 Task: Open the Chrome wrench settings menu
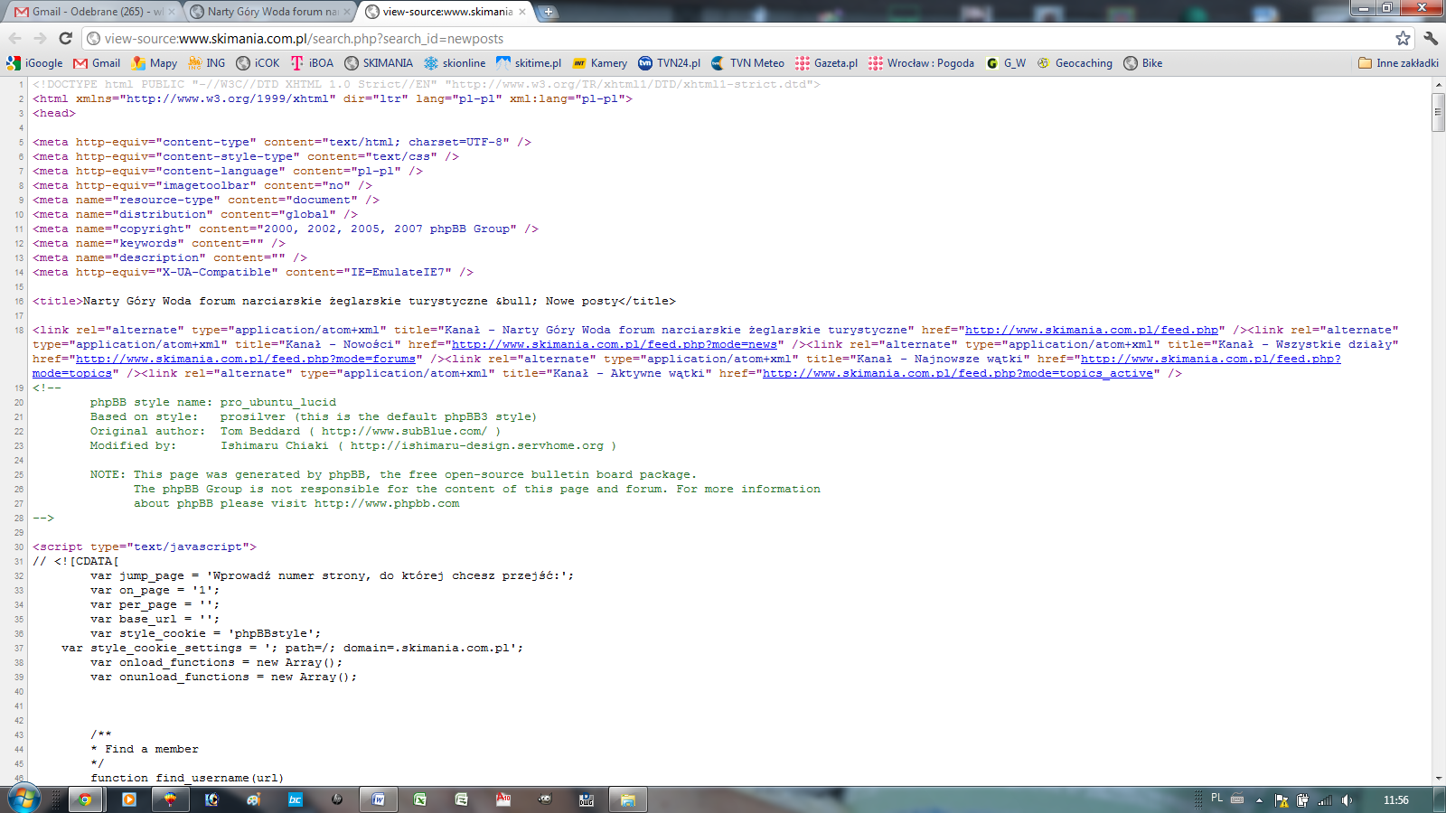click(1430, 38)
